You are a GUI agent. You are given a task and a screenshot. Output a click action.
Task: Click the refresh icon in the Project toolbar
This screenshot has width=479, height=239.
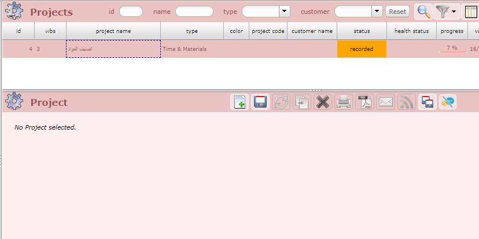[281, 102]
